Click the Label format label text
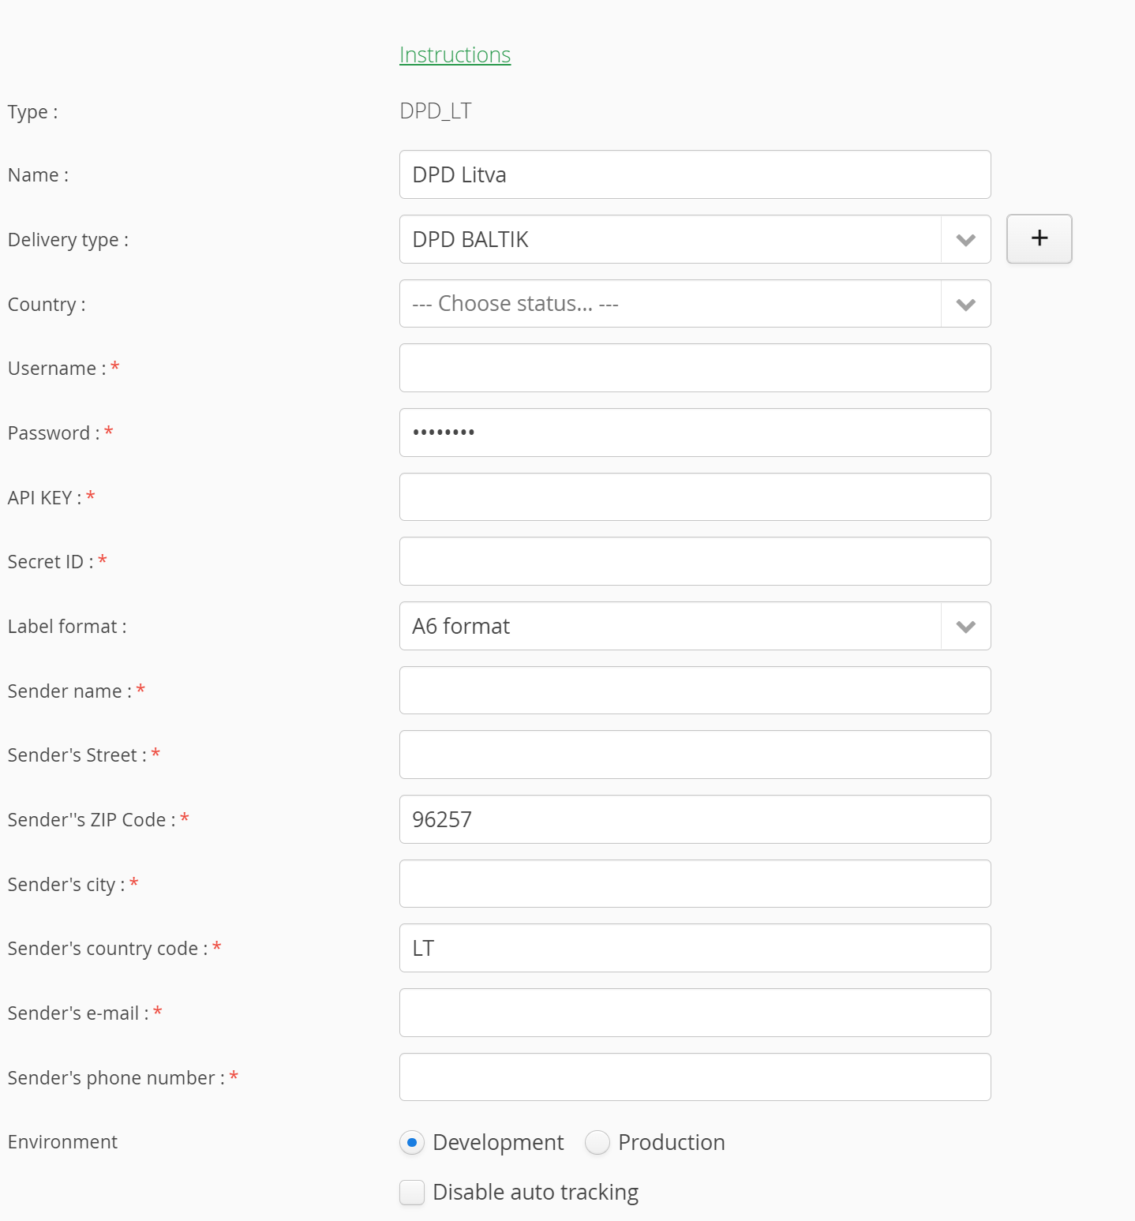The image size is (1135, 1221). pos(67,627)
